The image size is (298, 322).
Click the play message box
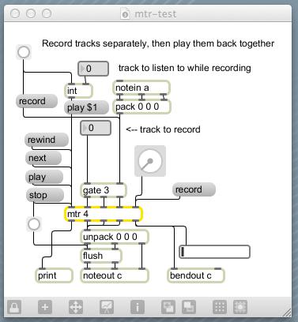(44, 177)
